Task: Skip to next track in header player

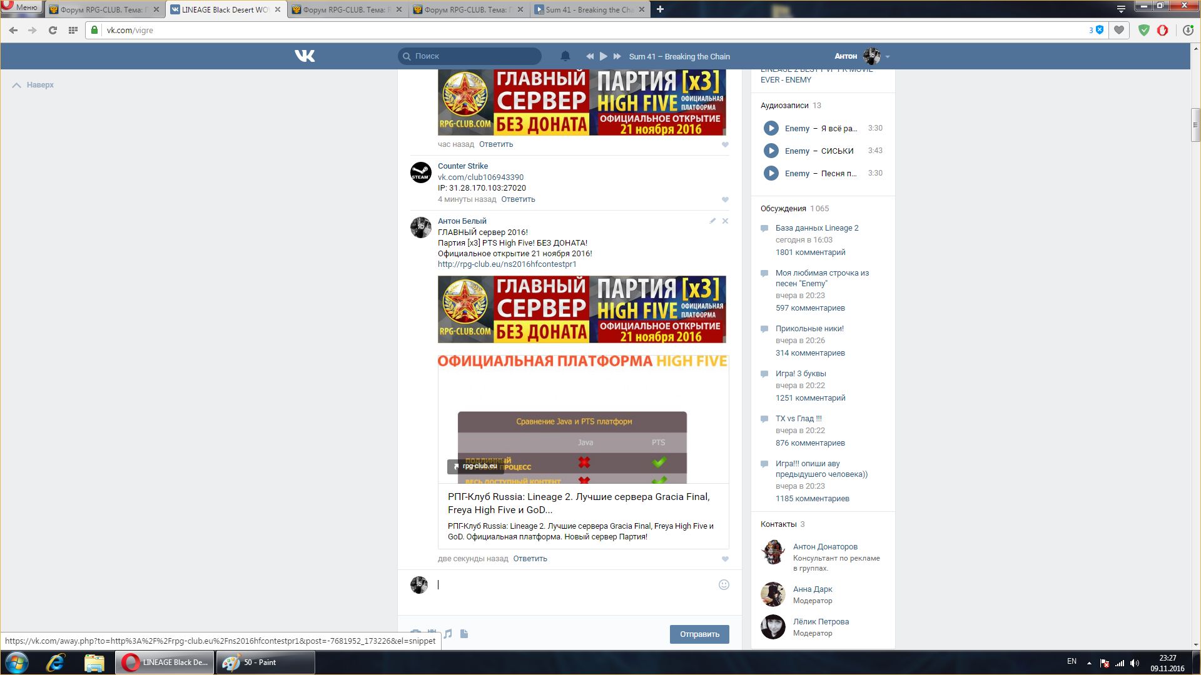Action: tap(617, 56)
